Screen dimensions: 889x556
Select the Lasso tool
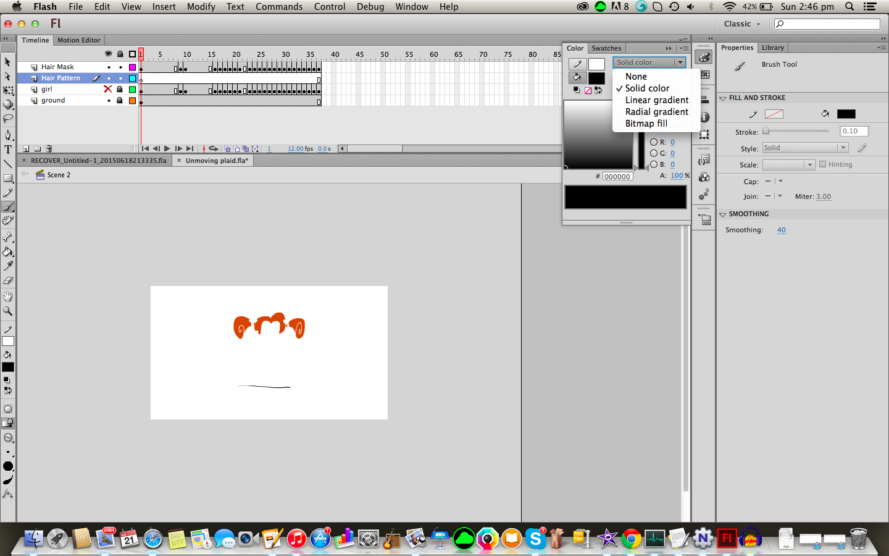point(8,118)
